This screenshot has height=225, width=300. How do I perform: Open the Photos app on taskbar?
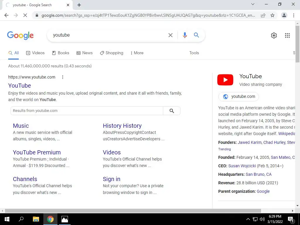pos(65,219)
